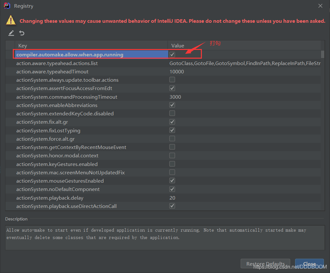330x273 pixels.
Task: Toggle actionSystem.fix.alt.gr checkbox
Action: click(172, 122)
